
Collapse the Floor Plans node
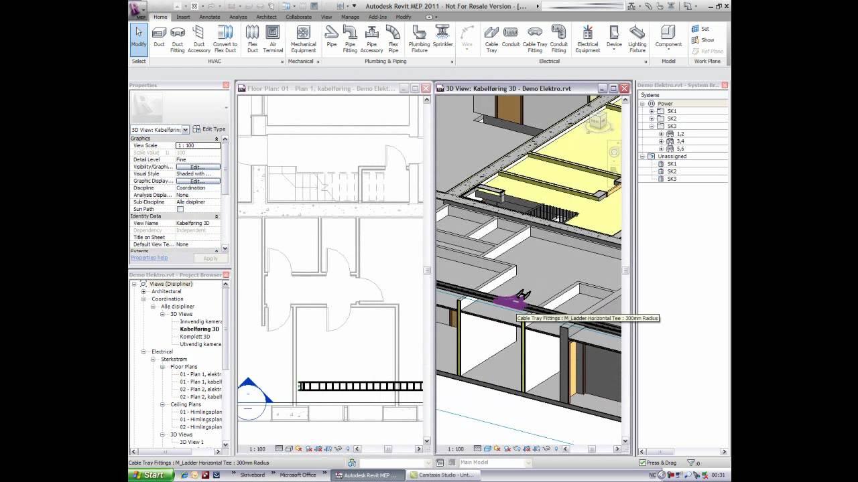pos(163,367)
